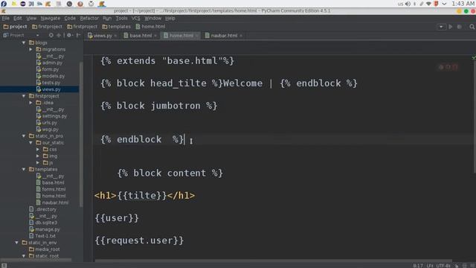Open the Run menu

pos(107,18)
